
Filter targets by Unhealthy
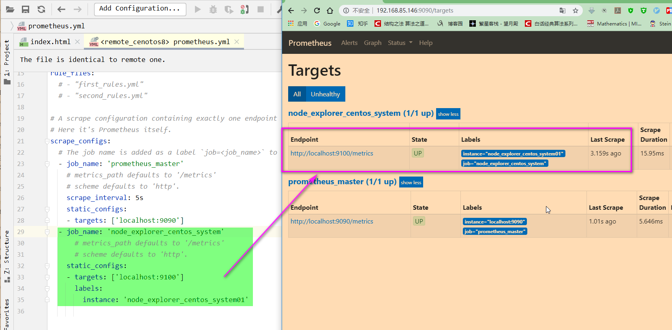point(325,94)
